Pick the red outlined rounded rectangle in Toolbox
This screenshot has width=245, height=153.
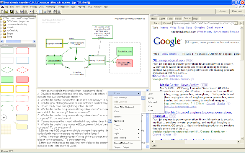22,51
